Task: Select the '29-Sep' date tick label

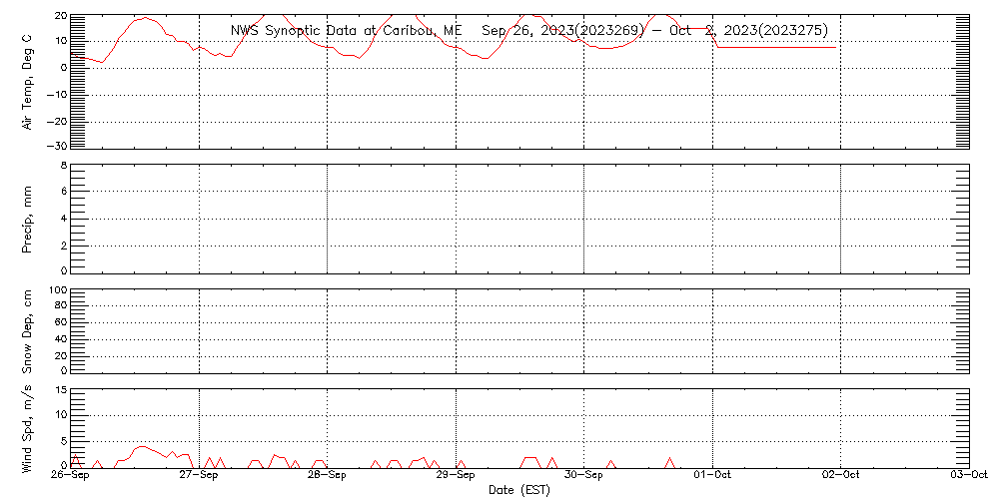Action: click(x=457, y=477)
